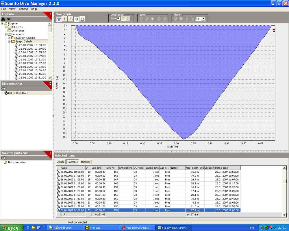This screenshot has width=289, height=231.
Task: Switch to the Statistics tab
Action: (x=86, y=162)
